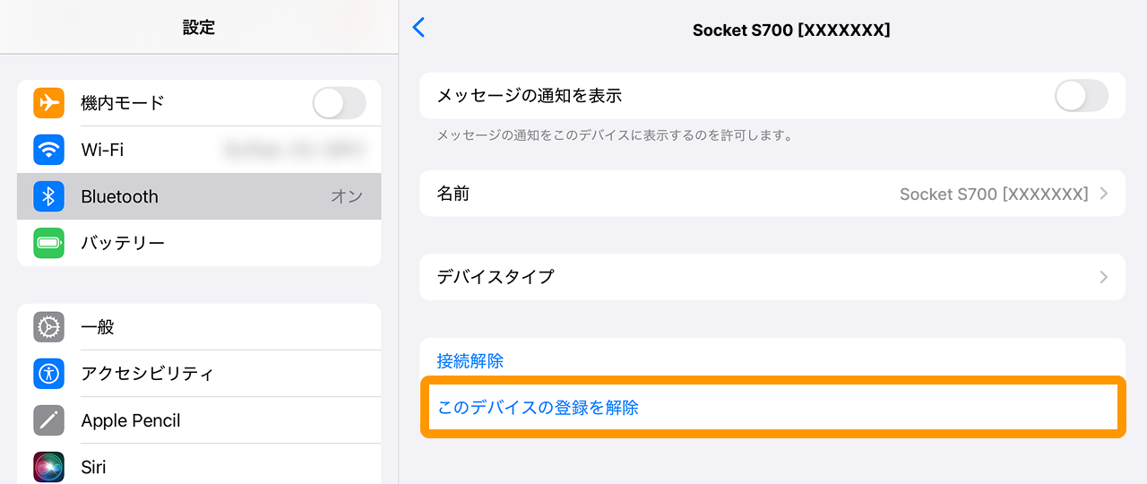Open the 名前 row chevron
The image size is (1147, 484).
(1104, 194)
